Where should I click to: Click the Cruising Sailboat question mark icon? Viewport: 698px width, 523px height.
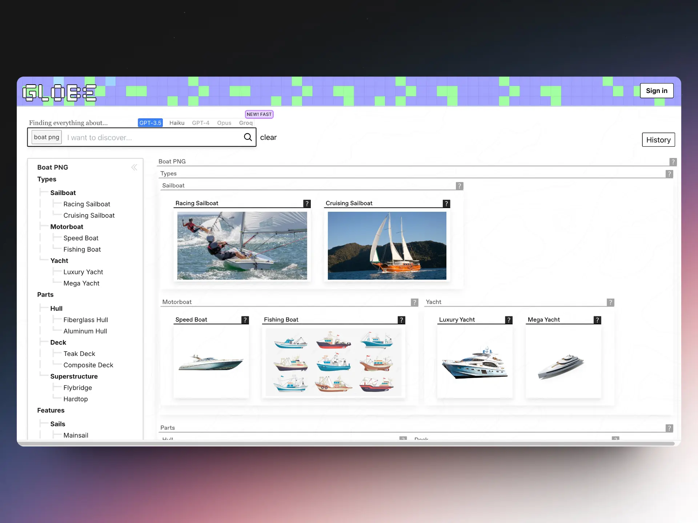click(446, 204)
